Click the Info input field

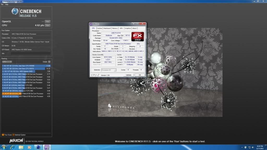click(x=31, y=53)
